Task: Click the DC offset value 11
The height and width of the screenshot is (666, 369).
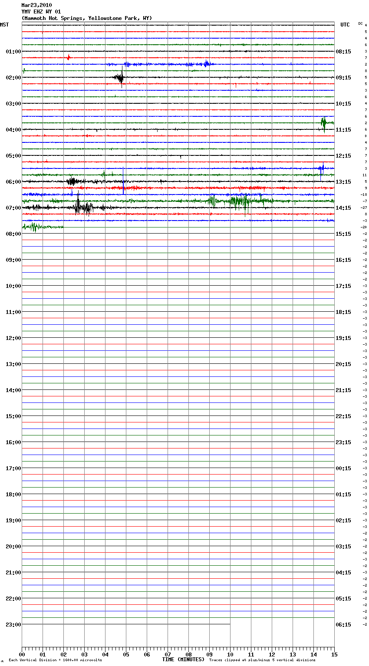Action: click(365, 175)
